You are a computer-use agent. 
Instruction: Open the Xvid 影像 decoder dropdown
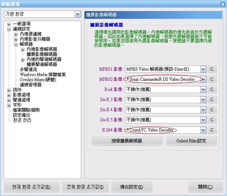(203, 89)
